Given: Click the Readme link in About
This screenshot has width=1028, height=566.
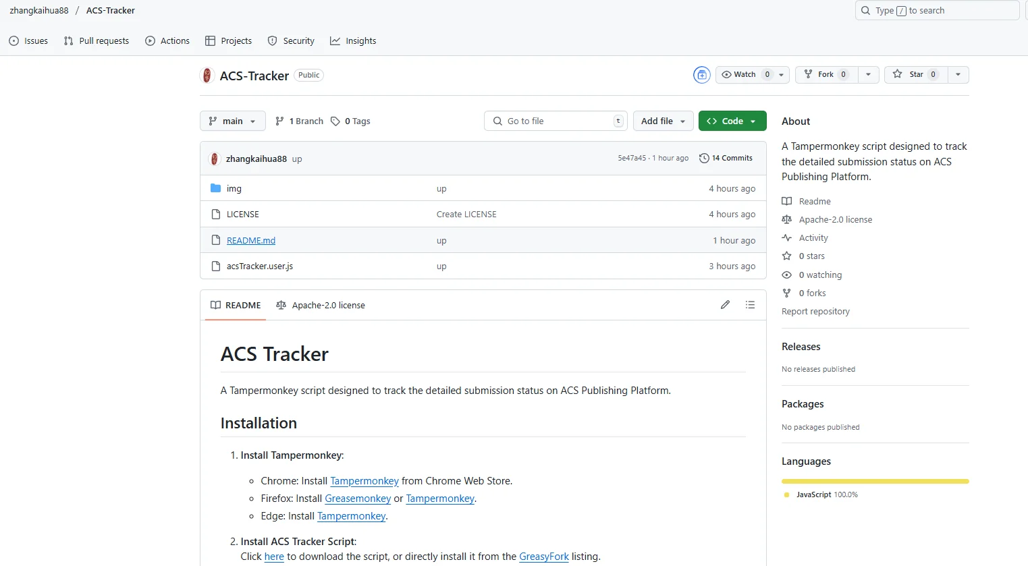Looking at the screenshot, I should pyautogui.click(x=807, y=201).
